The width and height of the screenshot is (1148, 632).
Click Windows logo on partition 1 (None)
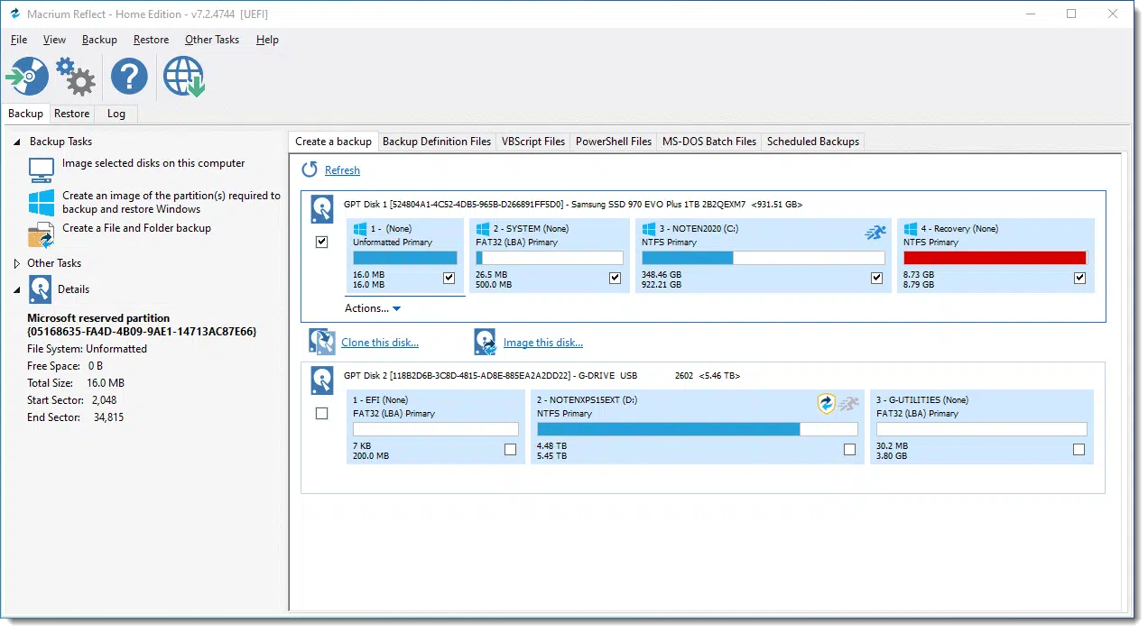tap(359, 229)
